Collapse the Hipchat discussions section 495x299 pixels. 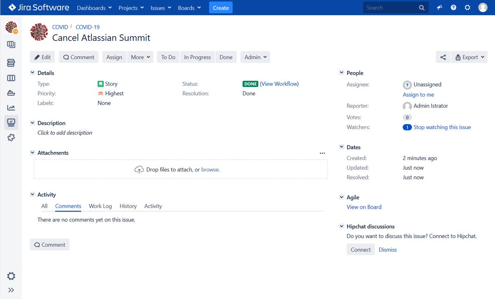coord(342,226)
